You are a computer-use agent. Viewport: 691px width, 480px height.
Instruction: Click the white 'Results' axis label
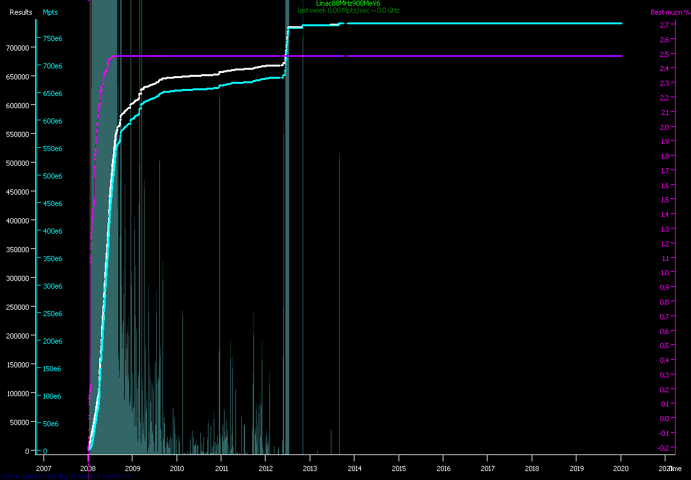click(20, 12)
